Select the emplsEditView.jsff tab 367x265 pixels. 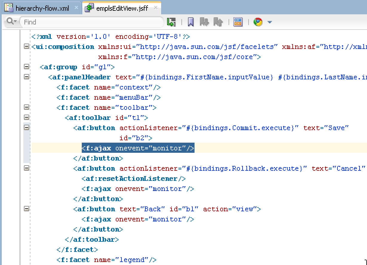122,8
